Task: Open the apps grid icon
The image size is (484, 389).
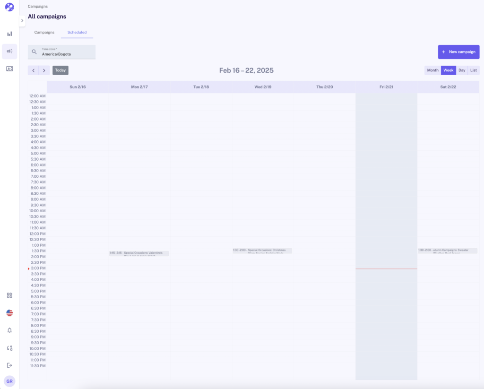Action: point(9,295)
